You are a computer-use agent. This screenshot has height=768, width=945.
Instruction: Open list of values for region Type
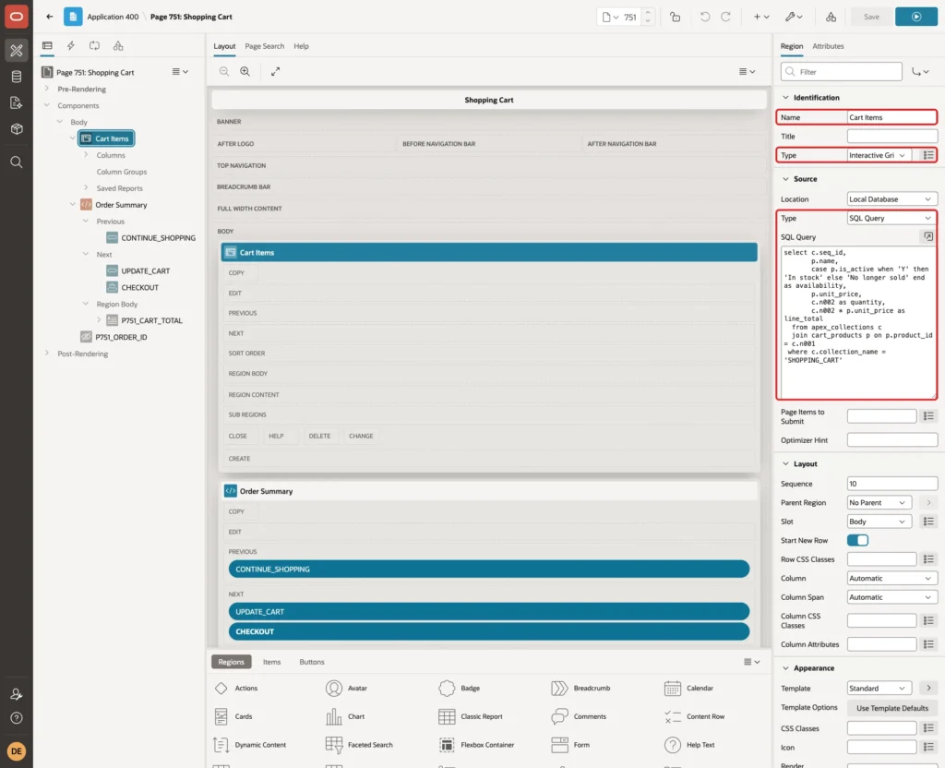(x=928, y=155)
